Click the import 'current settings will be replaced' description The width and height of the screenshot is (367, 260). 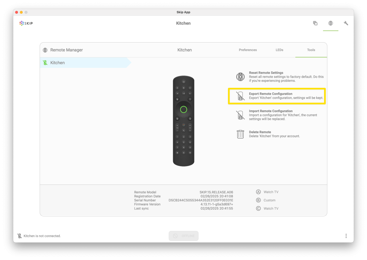(x=283, y=117)
